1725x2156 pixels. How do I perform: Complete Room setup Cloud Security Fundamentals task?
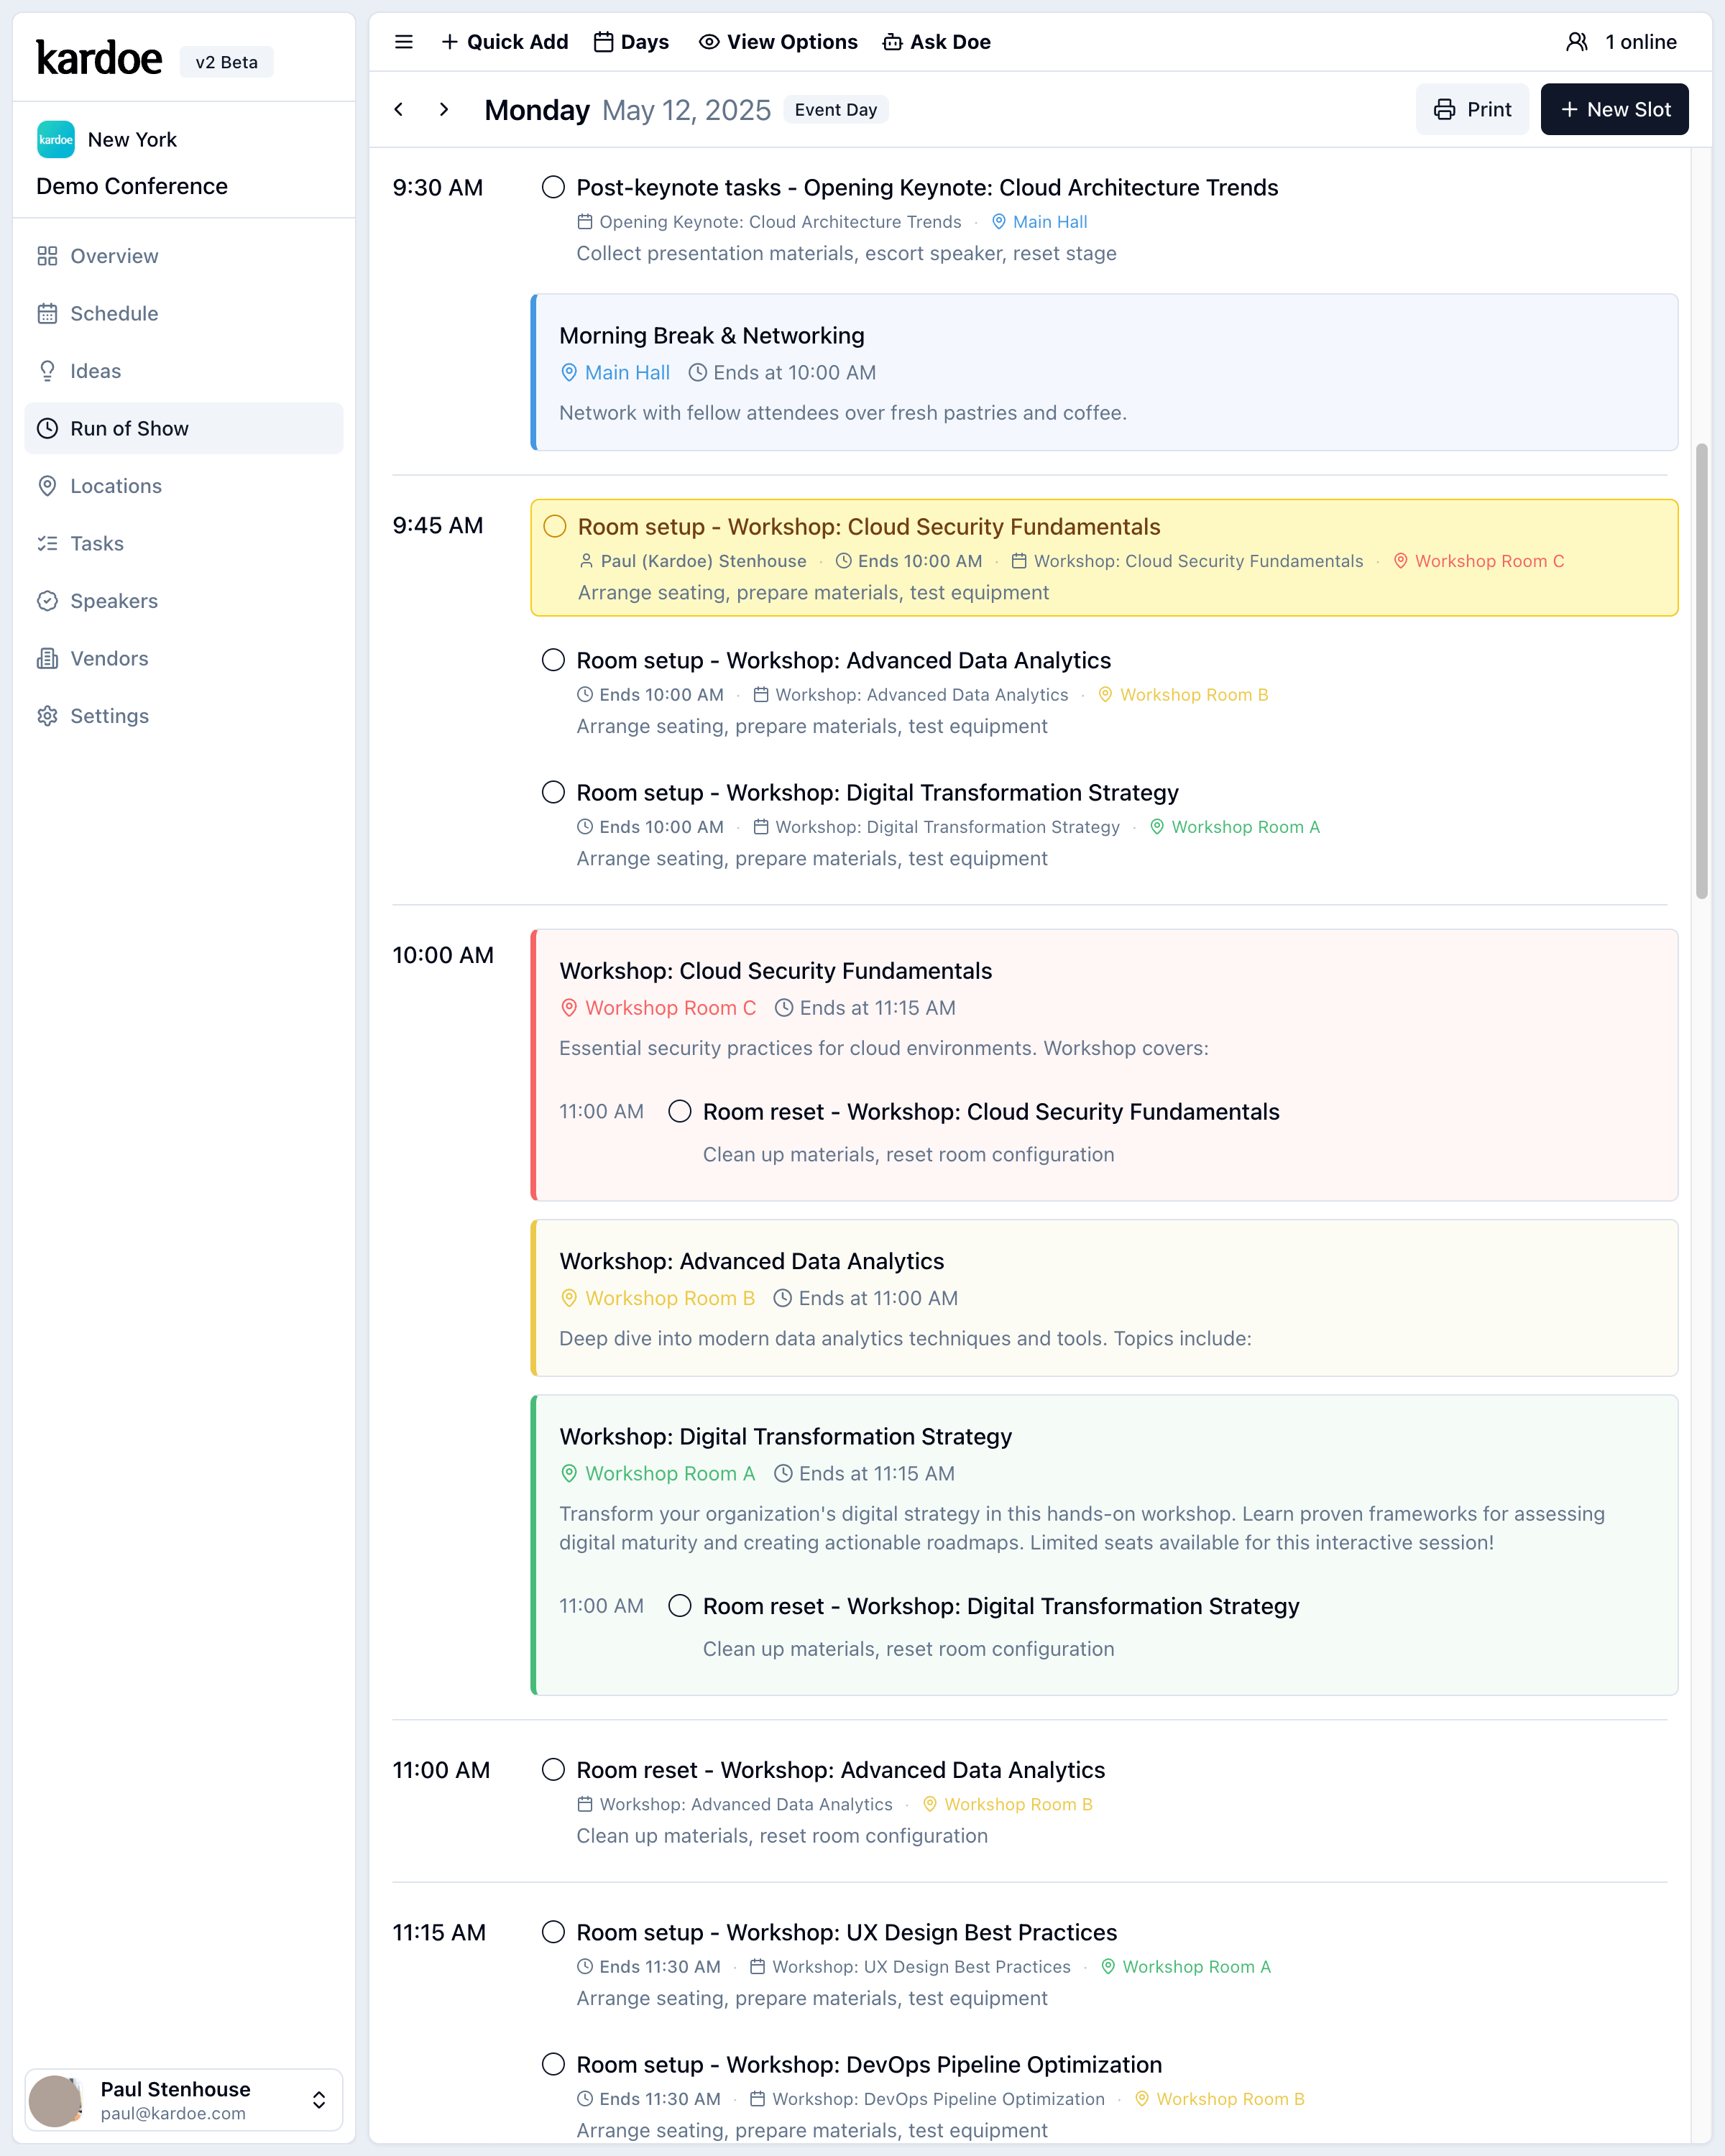point(555,526)
